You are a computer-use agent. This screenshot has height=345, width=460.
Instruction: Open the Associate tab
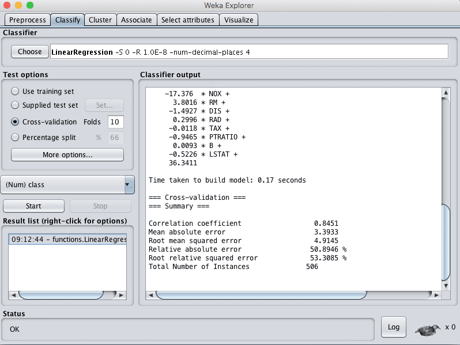pyautogui.click(x=137, y=20)
